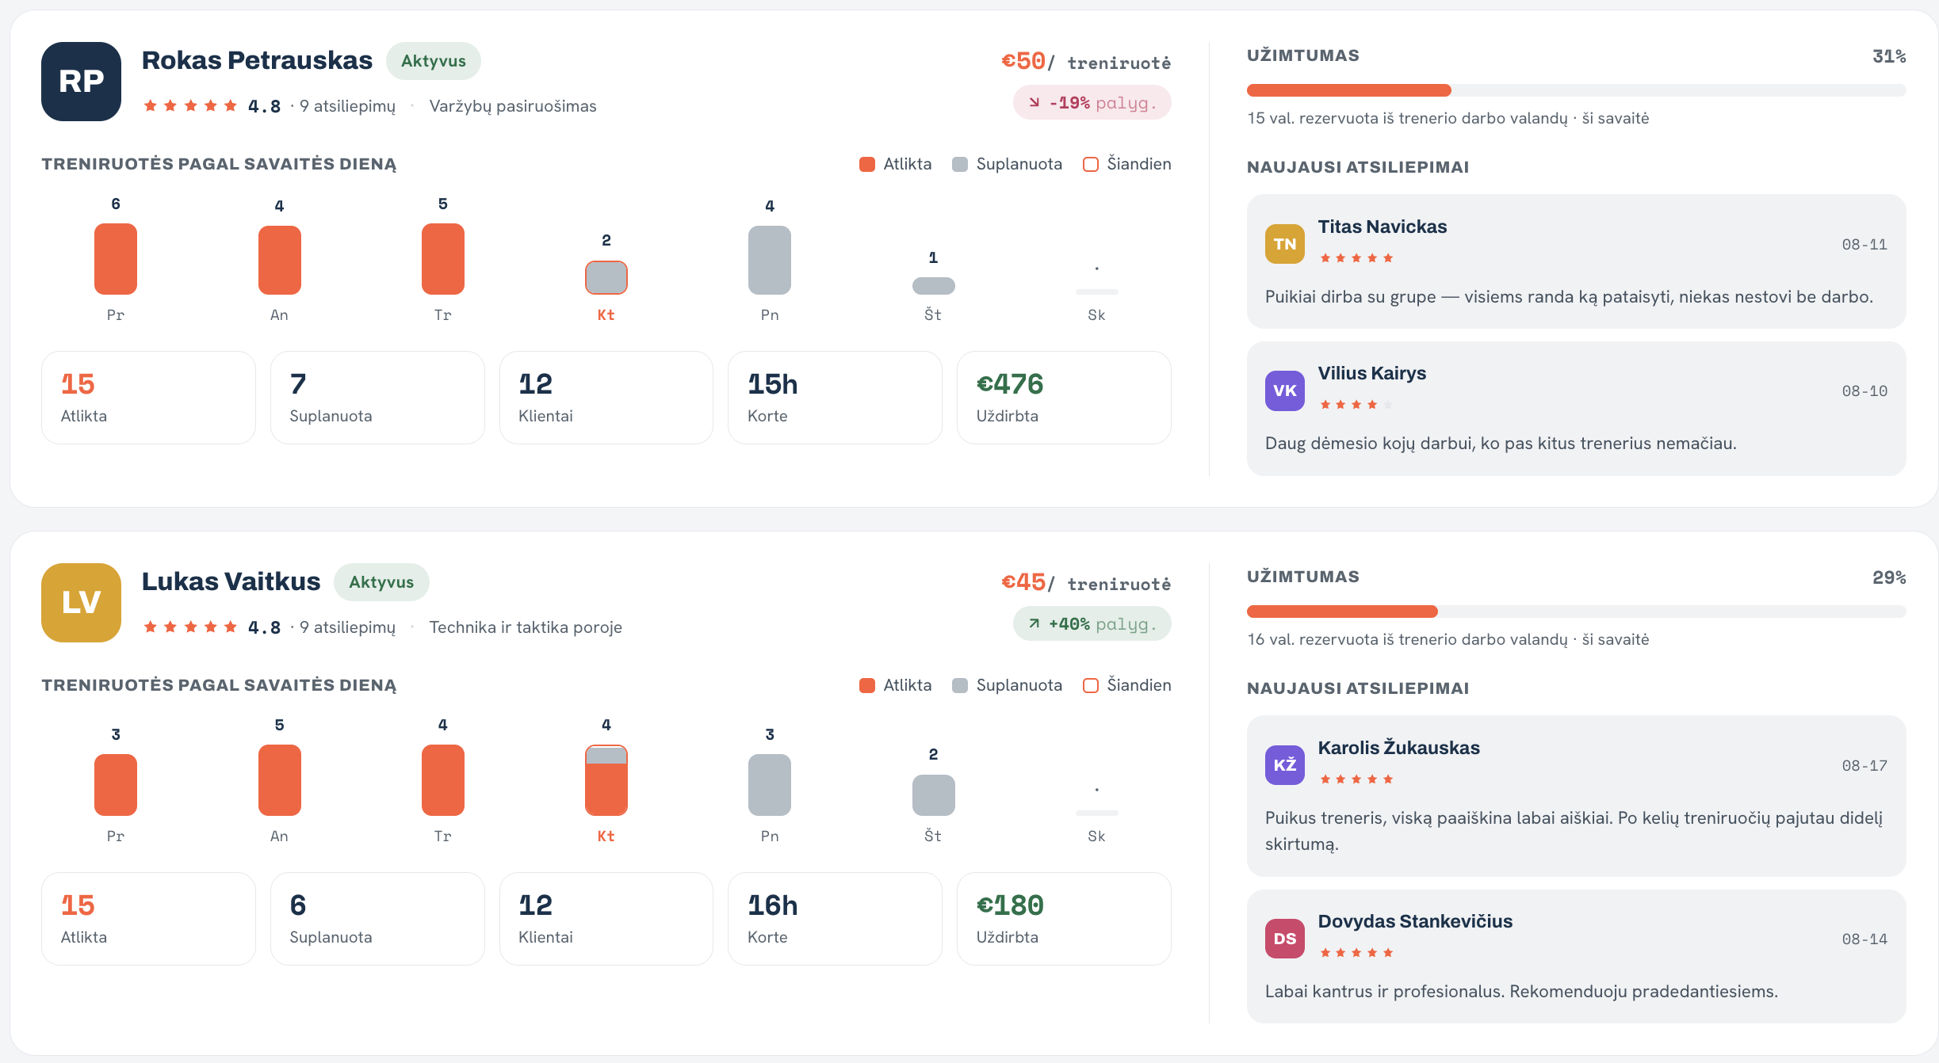Viewport: 1939px width, 1063px height.
Task: Click Suplanuota legend swatch in Lukas card
Action: click(x=960, y=685)
